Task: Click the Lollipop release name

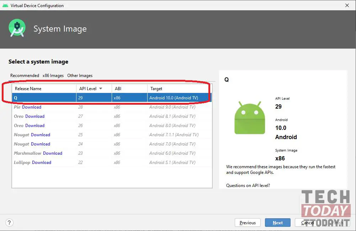Action: 22,163
